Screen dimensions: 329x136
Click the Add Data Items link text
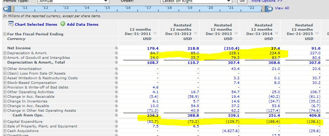[83, 24]
